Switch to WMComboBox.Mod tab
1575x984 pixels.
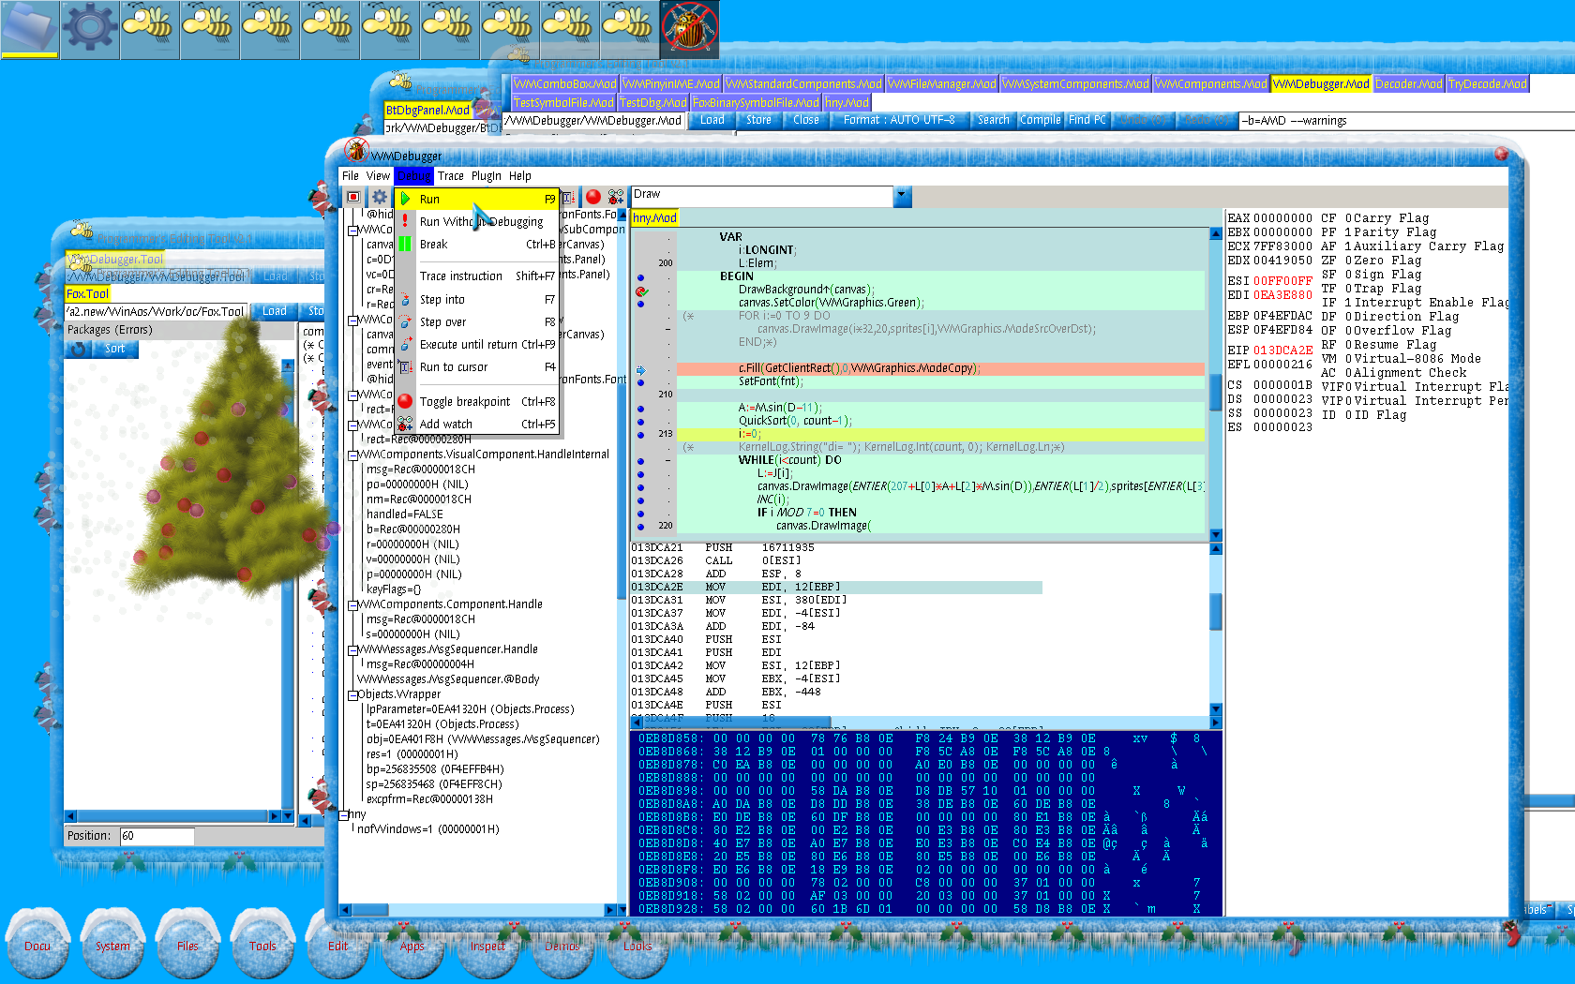[564, 84]
